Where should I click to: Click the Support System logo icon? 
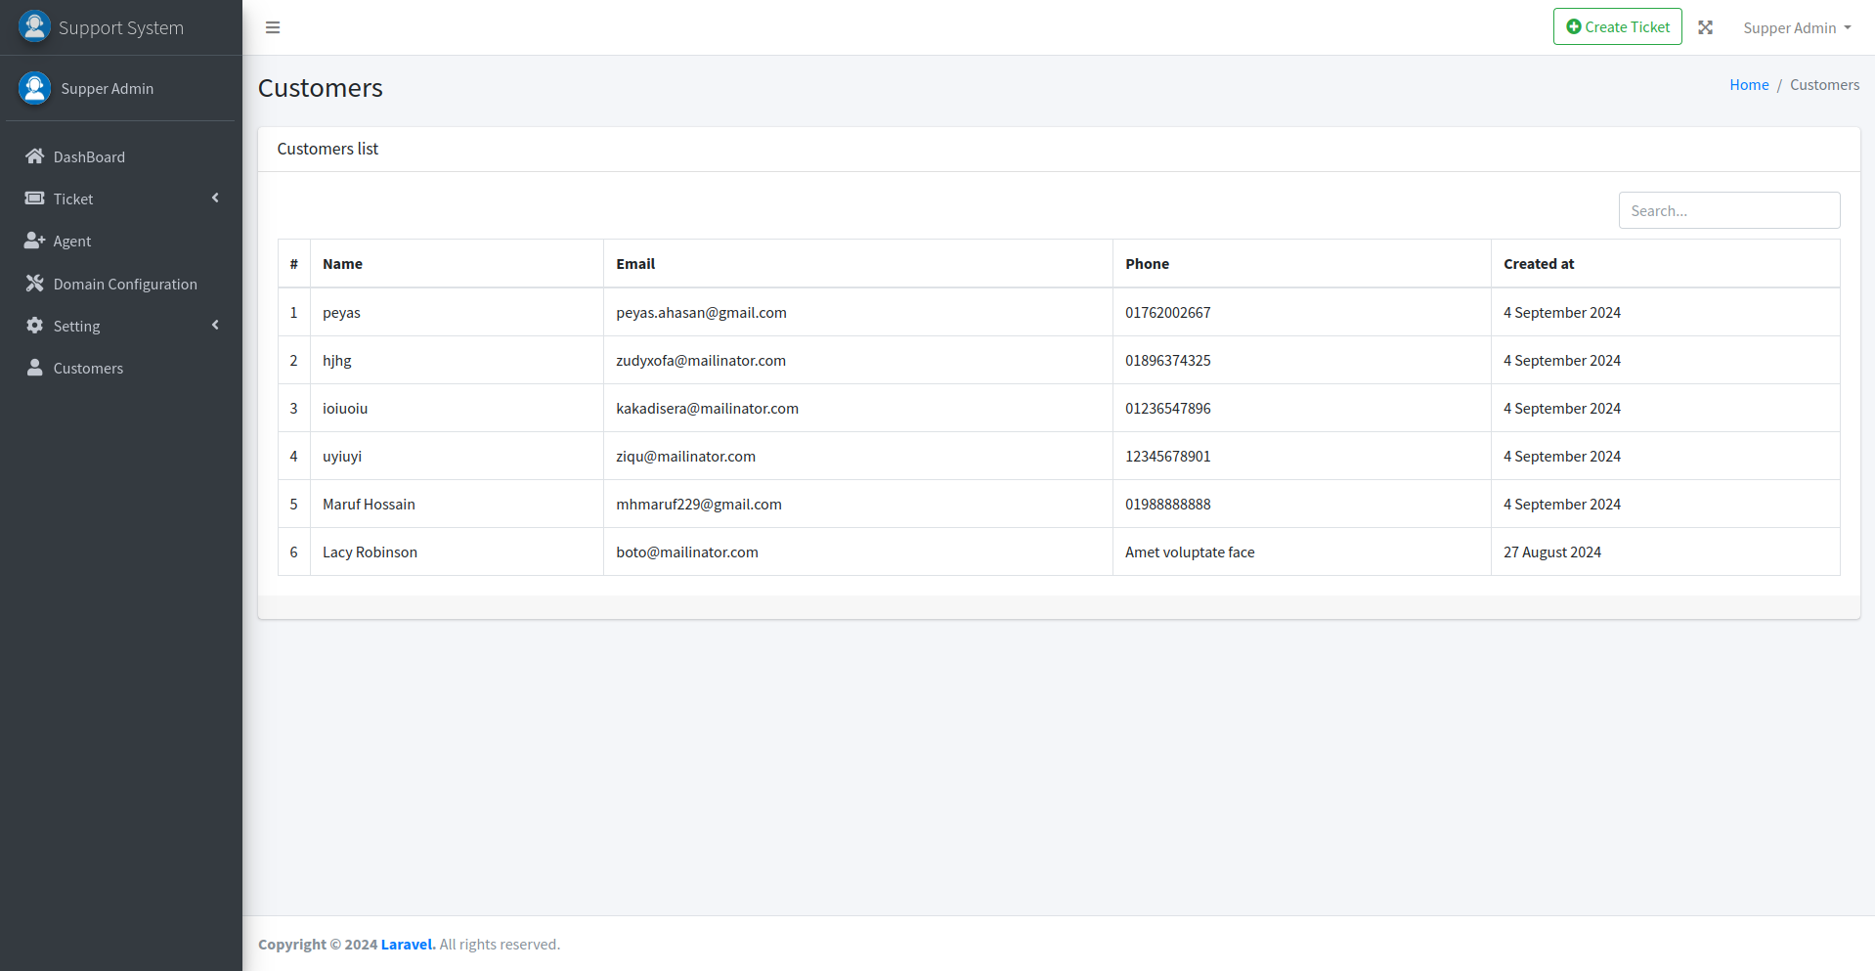(34, 26)
